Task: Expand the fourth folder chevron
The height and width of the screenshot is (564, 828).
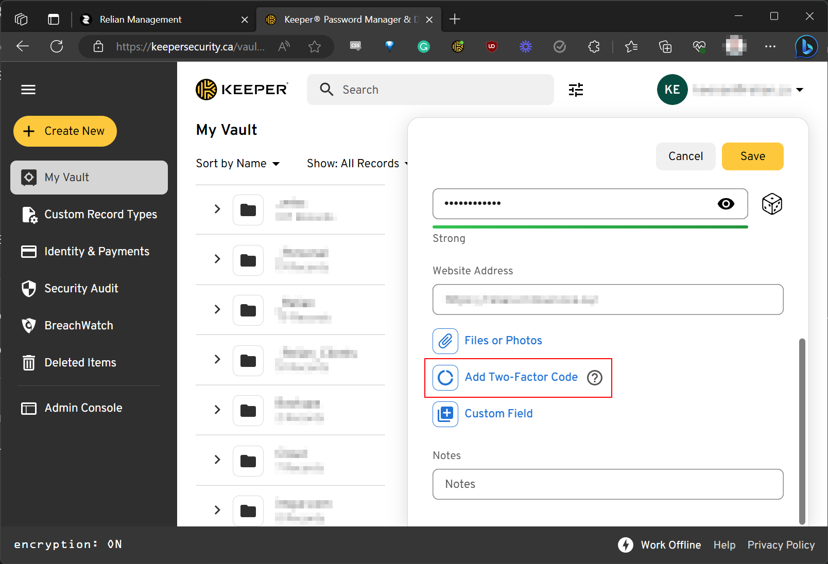Action: pyautogui.click(x=217, y=359)
